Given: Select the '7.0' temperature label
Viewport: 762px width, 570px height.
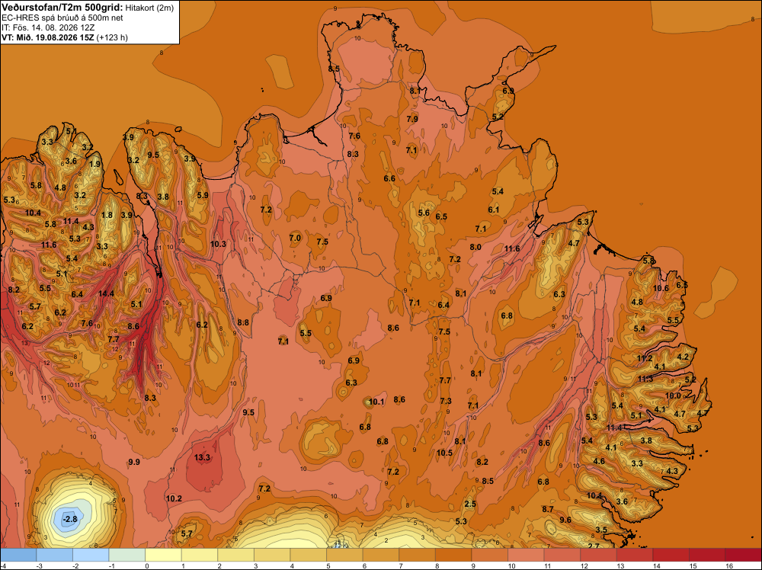Looking at the screenshot, I should pos(295,238).
